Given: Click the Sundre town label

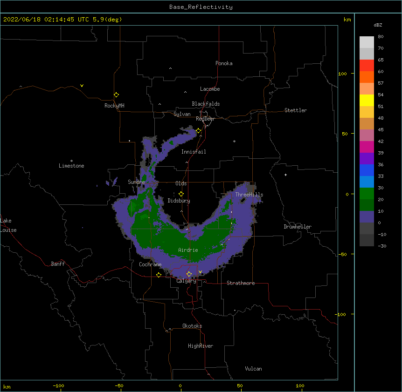Looking at the screenshot, I should (136, 182).
